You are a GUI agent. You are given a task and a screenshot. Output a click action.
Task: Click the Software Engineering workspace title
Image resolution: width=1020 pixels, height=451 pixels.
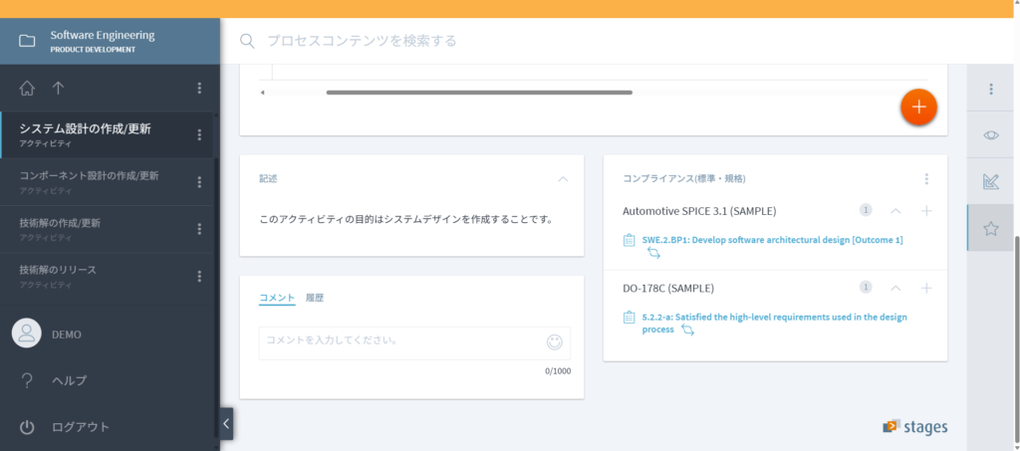[x=103, y=35]
